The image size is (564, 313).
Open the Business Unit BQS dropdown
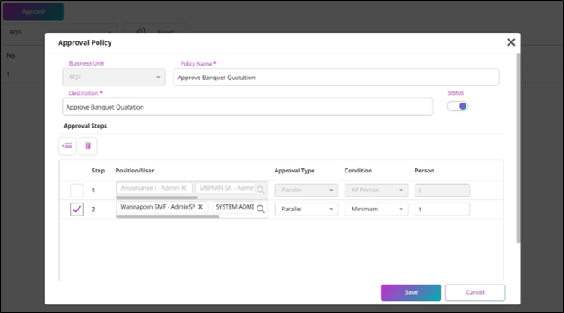114,78
